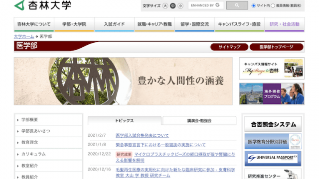Set font size to large (大)
Screen dimensions: 319x179
165,6
